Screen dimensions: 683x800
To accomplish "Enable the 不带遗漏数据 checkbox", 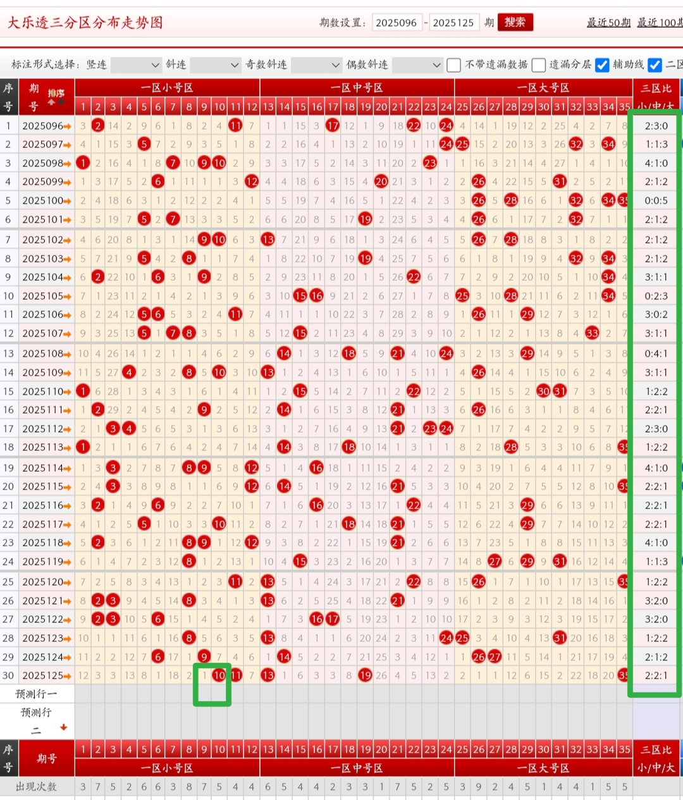I will click(x=453, y=65).
